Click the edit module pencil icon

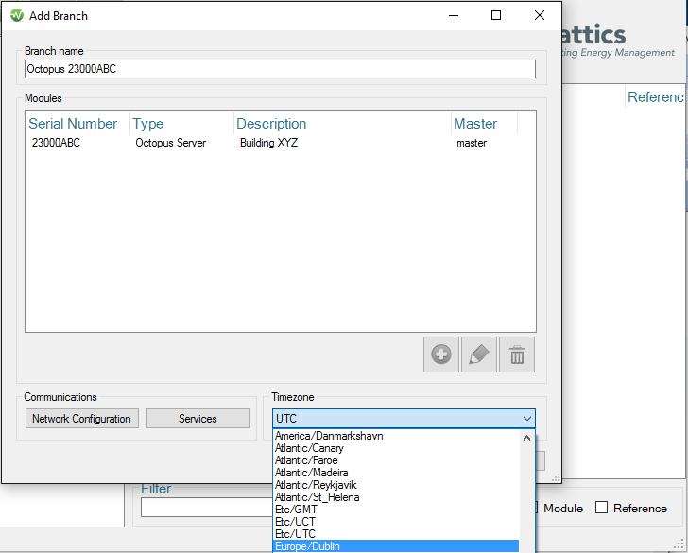pyautogui.click(x=479, y=354)
